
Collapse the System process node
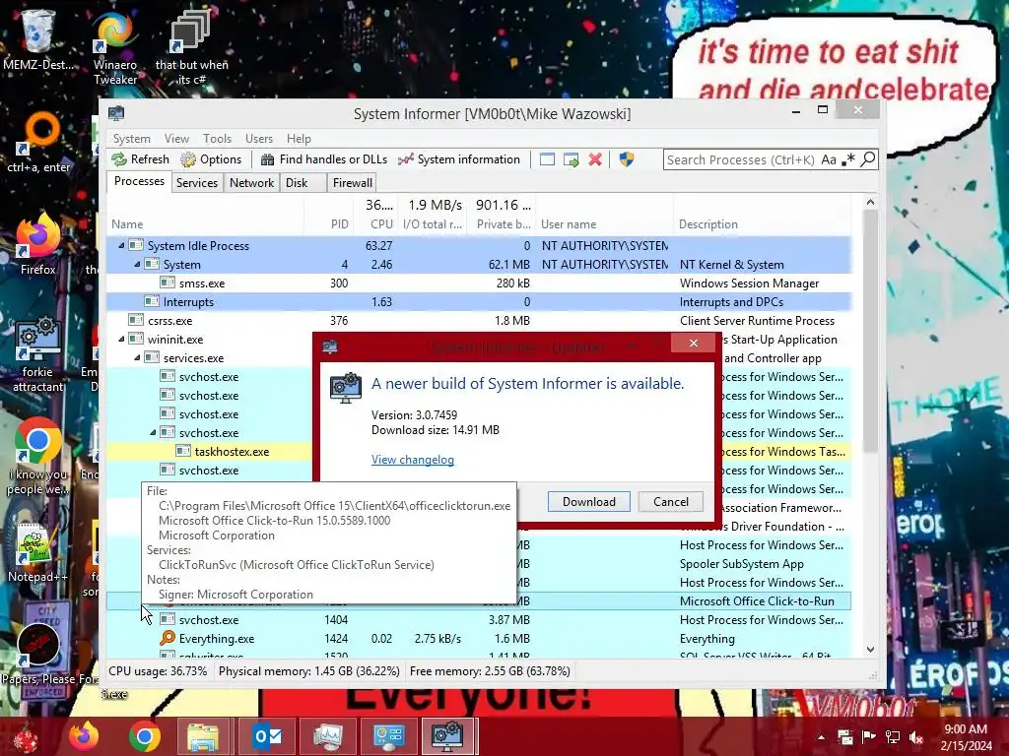point(136,264)
